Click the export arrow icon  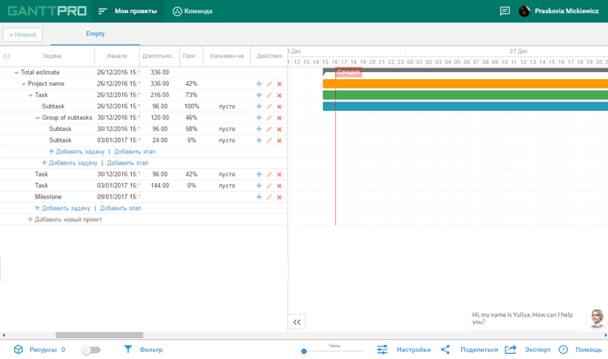tap(511, 349)
